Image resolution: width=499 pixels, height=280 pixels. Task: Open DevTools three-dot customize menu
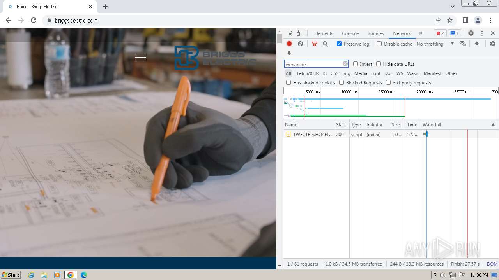point(482,33)
